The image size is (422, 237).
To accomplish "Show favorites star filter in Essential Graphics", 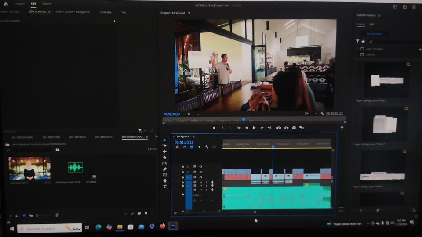I will [x=363, y=42].
